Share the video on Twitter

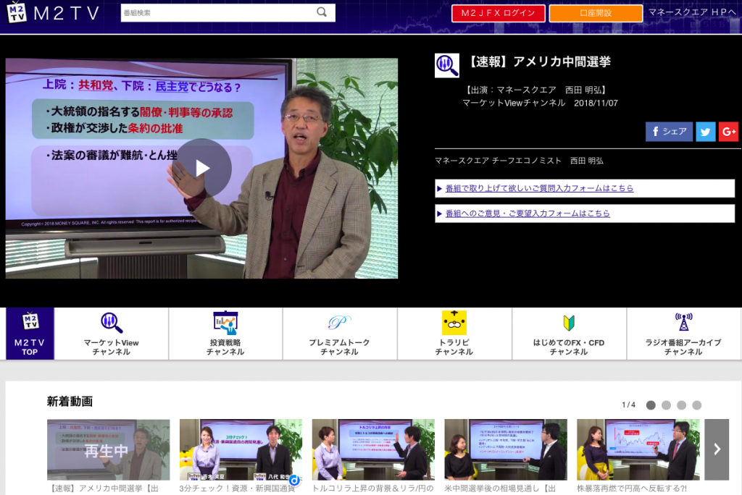tap(706, 132)
